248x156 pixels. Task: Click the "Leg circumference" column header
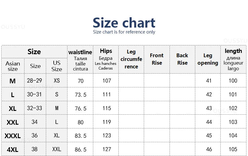point(131,59)
